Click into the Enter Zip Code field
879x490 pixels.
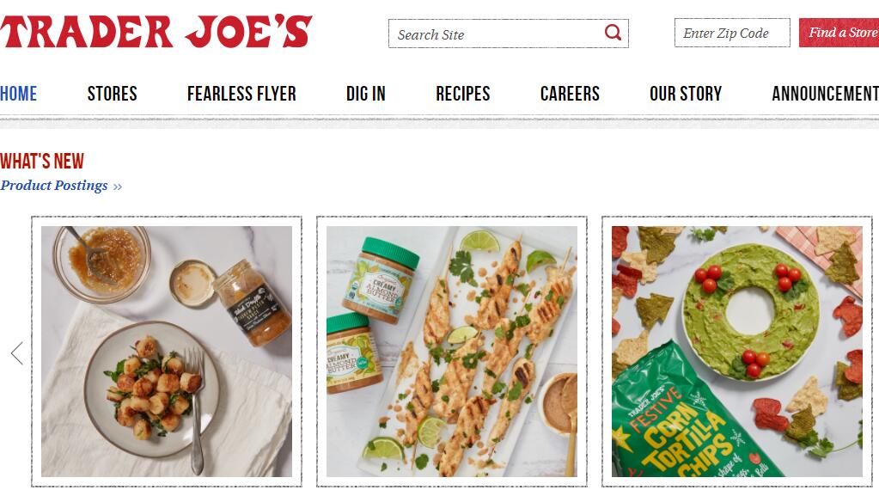click(732, 33)
